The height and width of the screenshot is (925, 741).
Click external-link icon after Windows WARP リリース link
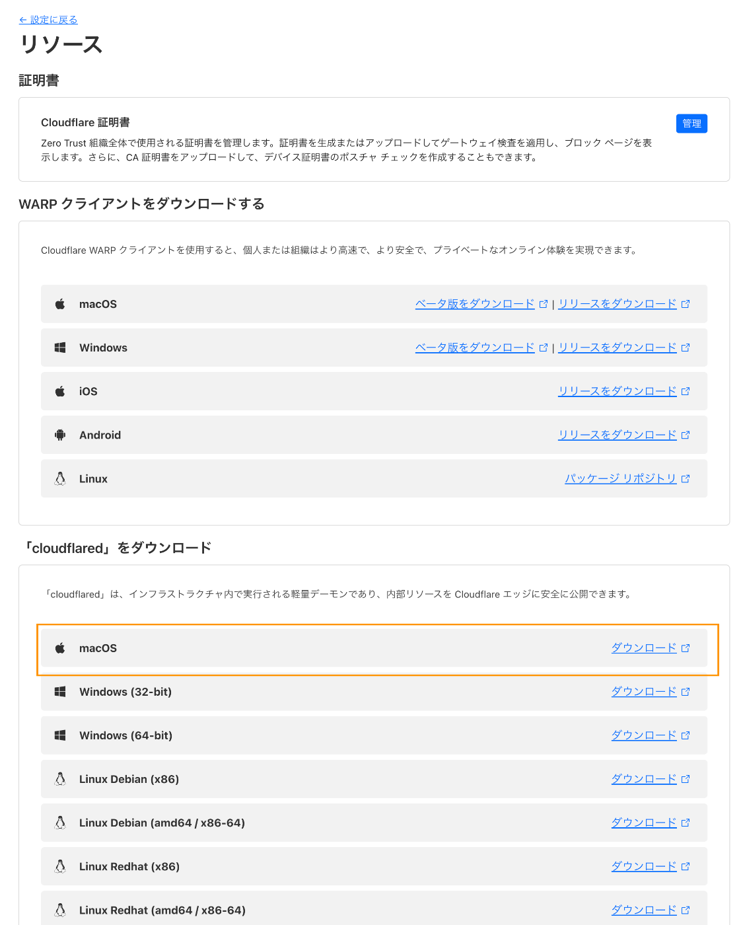click(686, 348)
